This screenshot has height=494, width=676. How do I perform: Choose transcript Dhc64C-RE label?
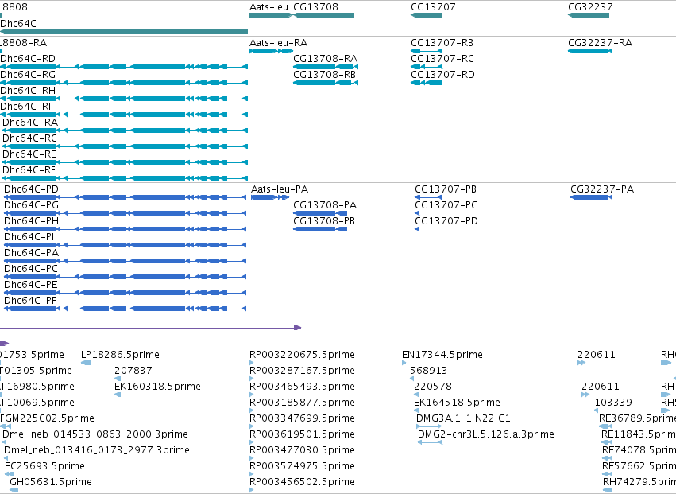click(x=29, y=154)
